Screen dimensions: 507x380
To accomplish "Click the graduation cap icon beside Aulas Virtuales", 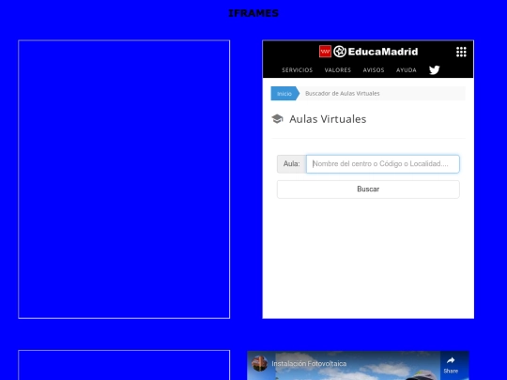I will click(277, 119).
